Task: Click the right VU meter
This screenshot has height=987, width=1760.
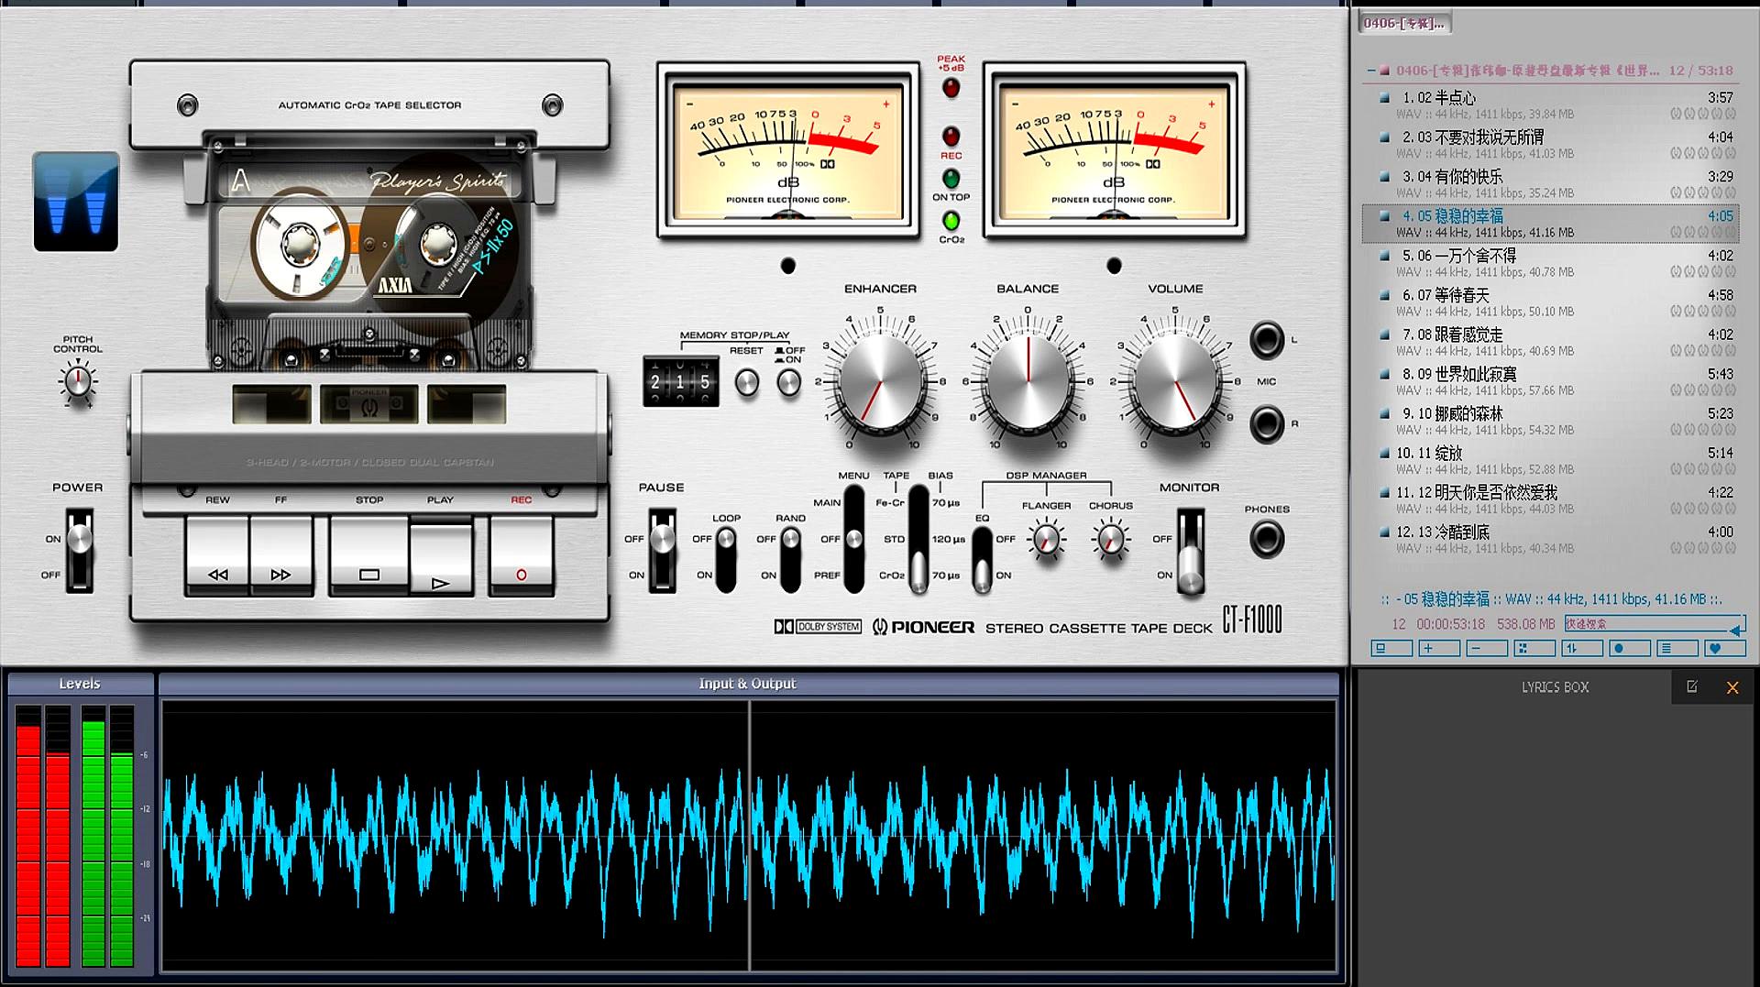Action: pyautogui.click(x=1114, y=150)
